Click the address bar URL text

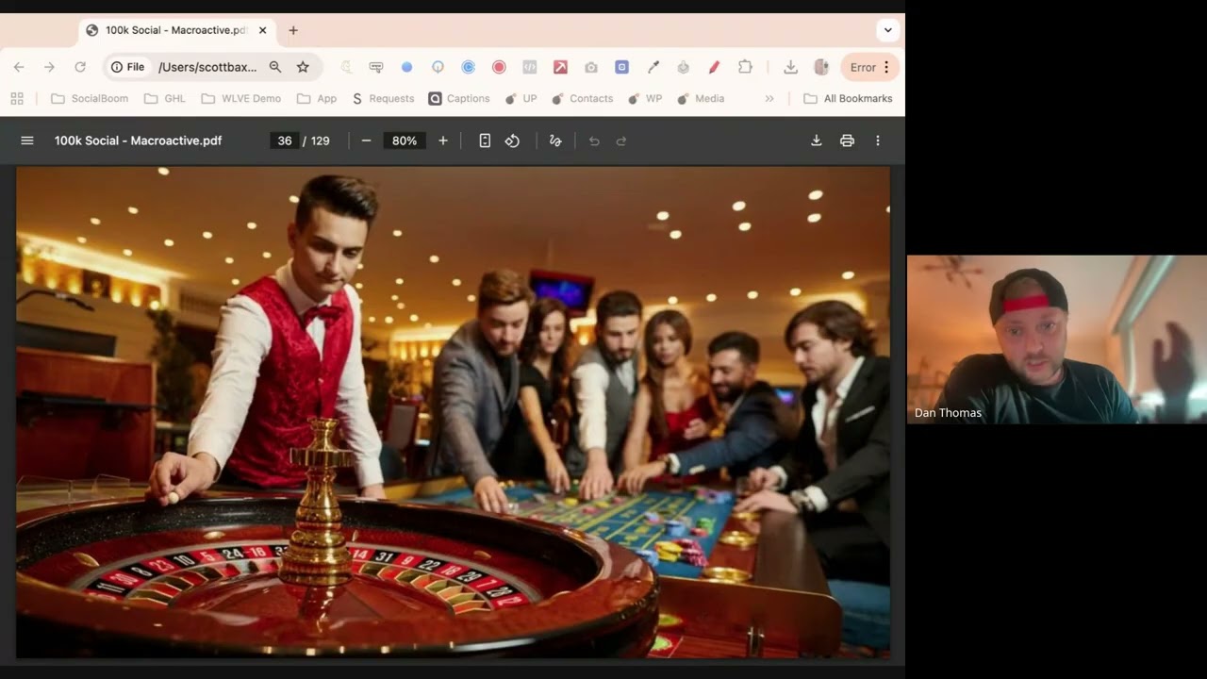click(x=207, y=67)
